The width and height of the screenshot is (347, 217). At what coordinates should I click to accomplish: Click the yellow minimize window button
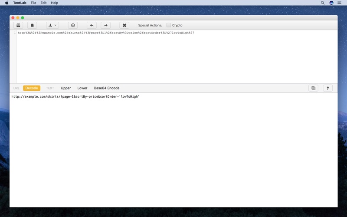[x=18, y=18]
